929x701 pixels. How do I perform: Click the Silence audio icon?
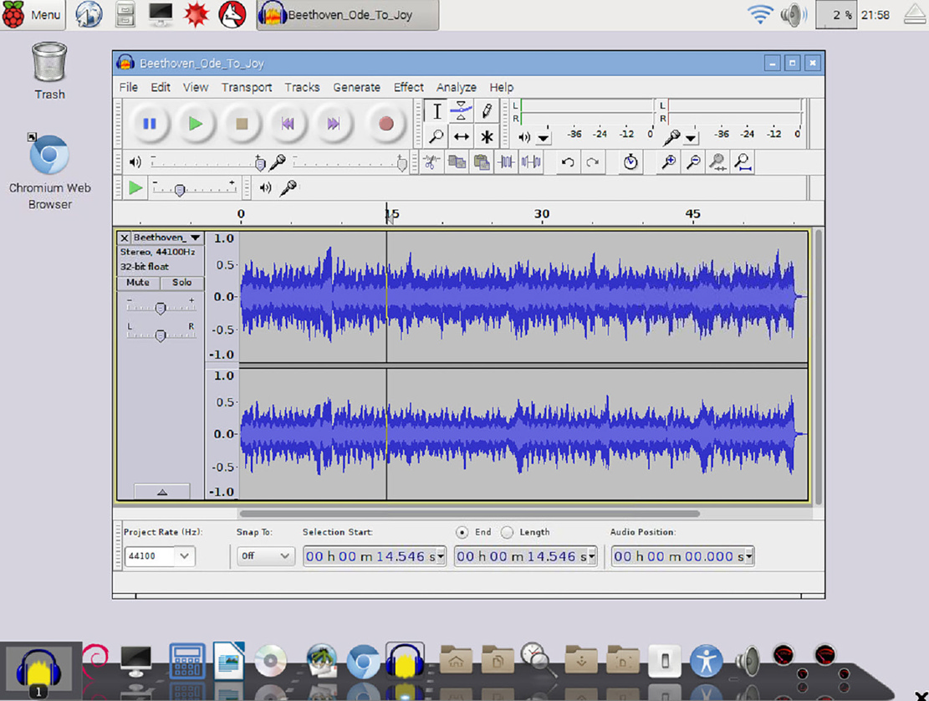pos(531,161)
